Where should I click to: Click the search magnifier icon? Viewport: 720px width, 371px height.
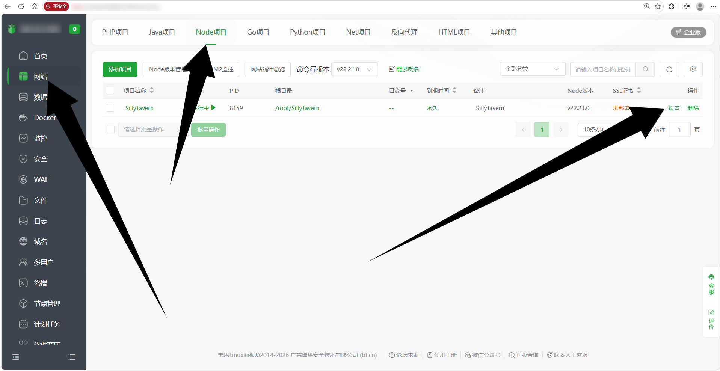(x=645, y=69)
